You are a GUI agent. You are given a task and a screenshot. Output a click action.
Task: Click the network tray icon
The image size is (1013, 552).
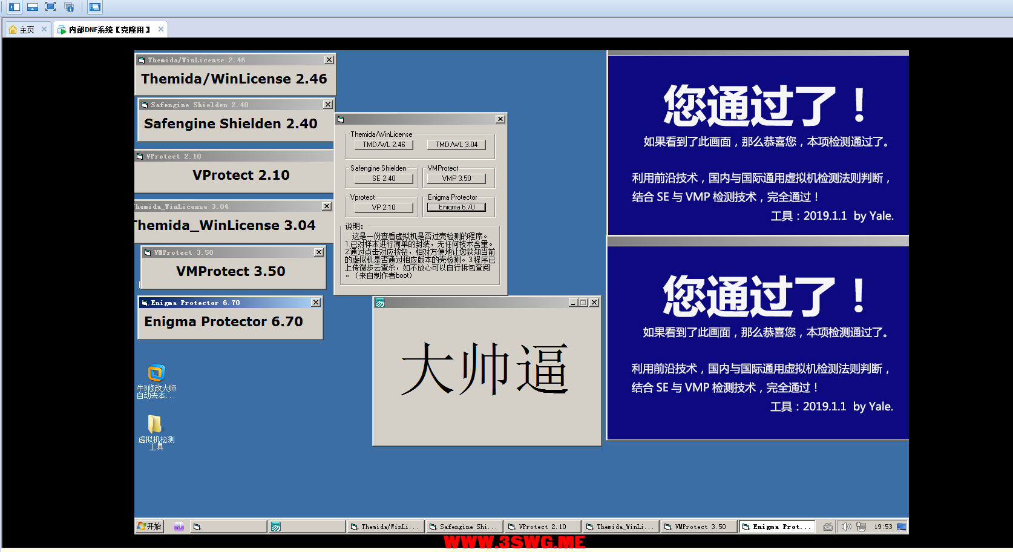coord(861,527)
